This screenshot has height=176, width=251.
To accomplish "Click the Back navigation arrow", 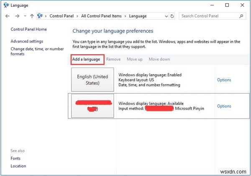I will pyautogui.click(x=8, y=16).
